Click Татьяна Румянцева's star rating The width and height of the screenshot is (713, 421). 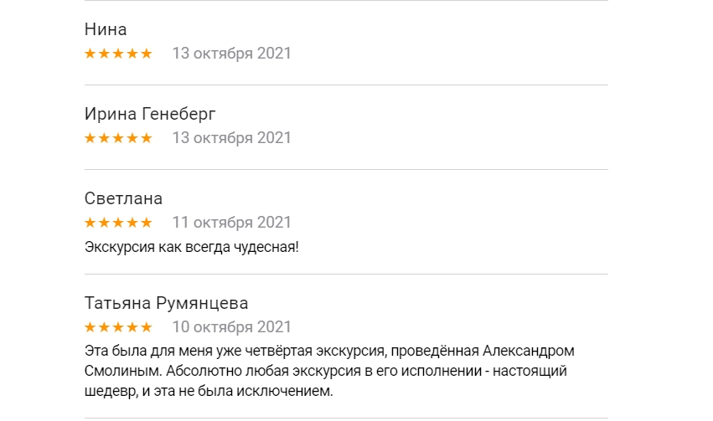118,326
